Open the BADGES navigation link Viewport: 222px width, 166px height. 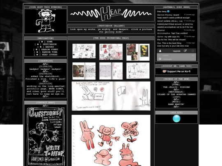click(50, 47)
